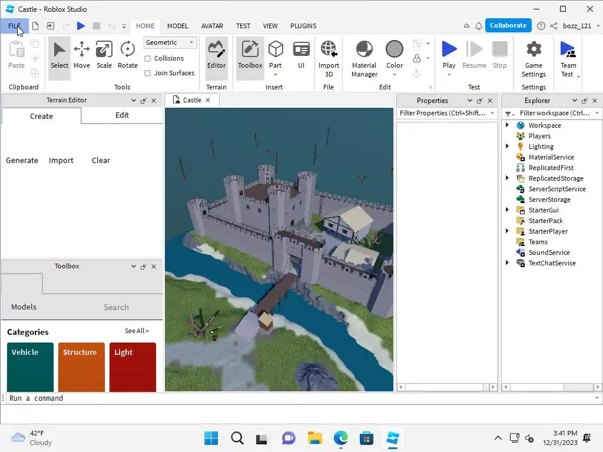Open File Explorer from taskbar
Screen dimensions: 603x452
coord(314,438)
